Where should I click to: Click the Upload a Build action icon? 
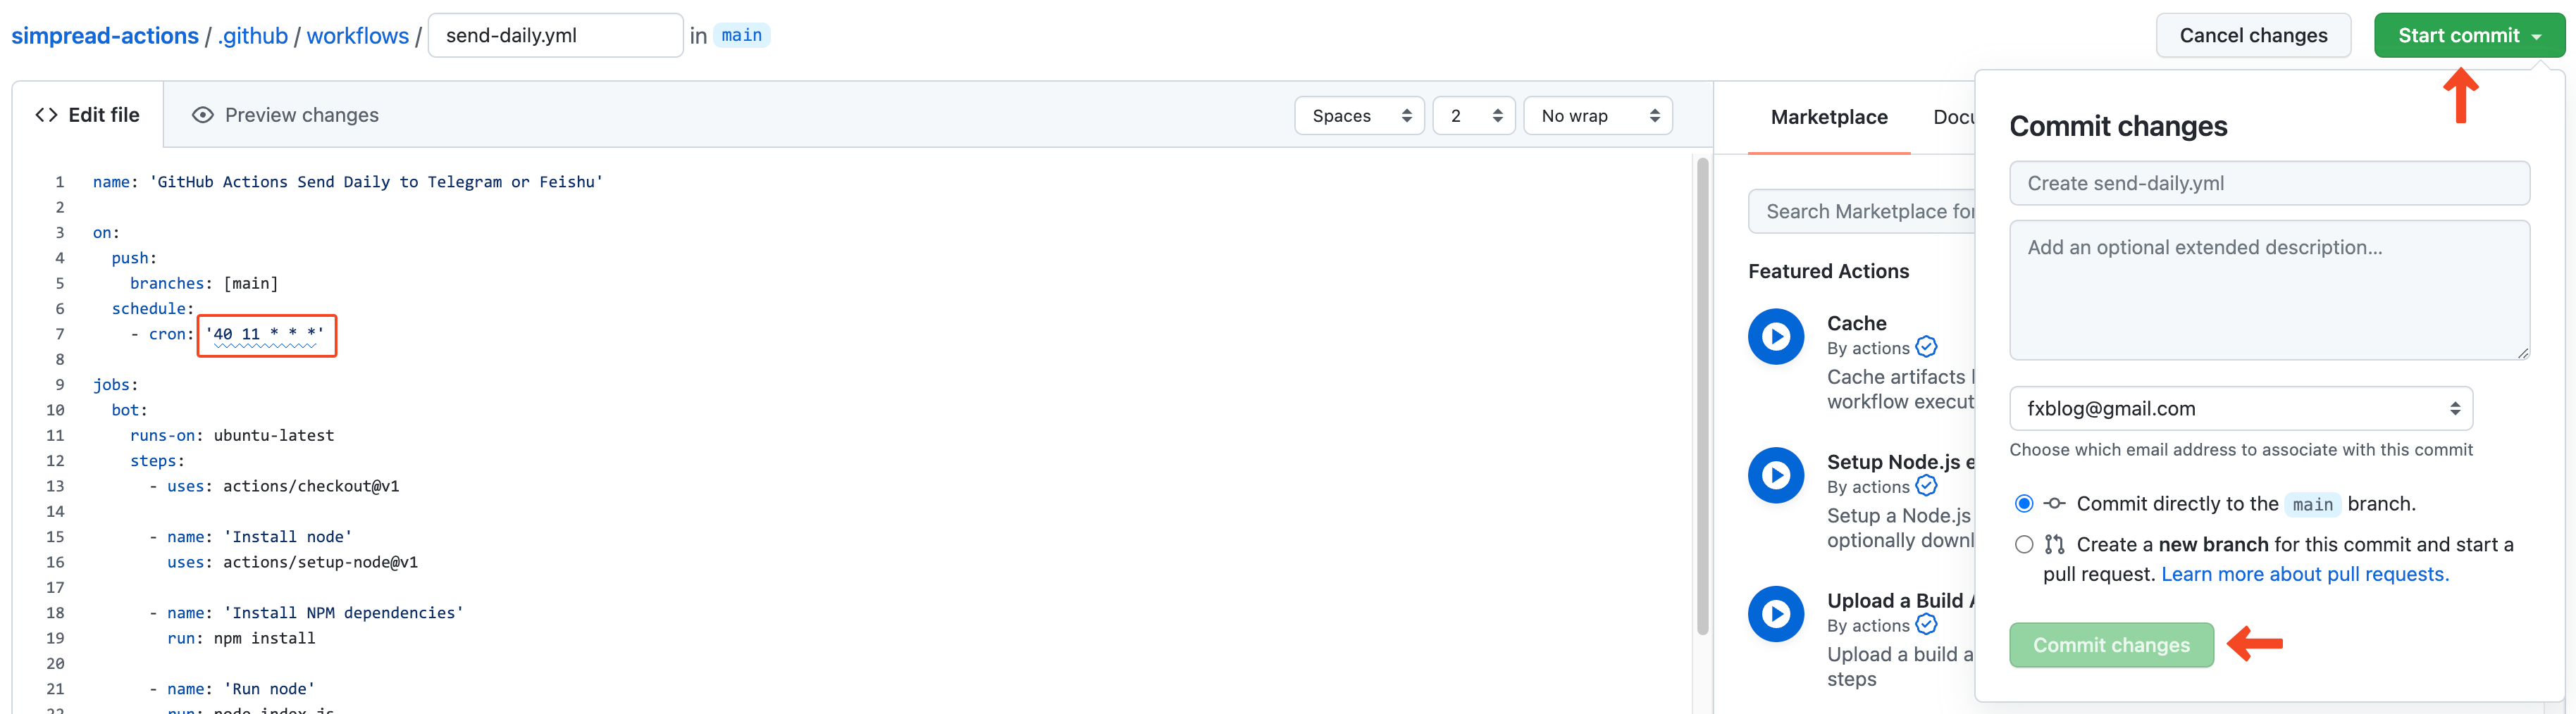pyautogui.click(x=1775, y=614)
